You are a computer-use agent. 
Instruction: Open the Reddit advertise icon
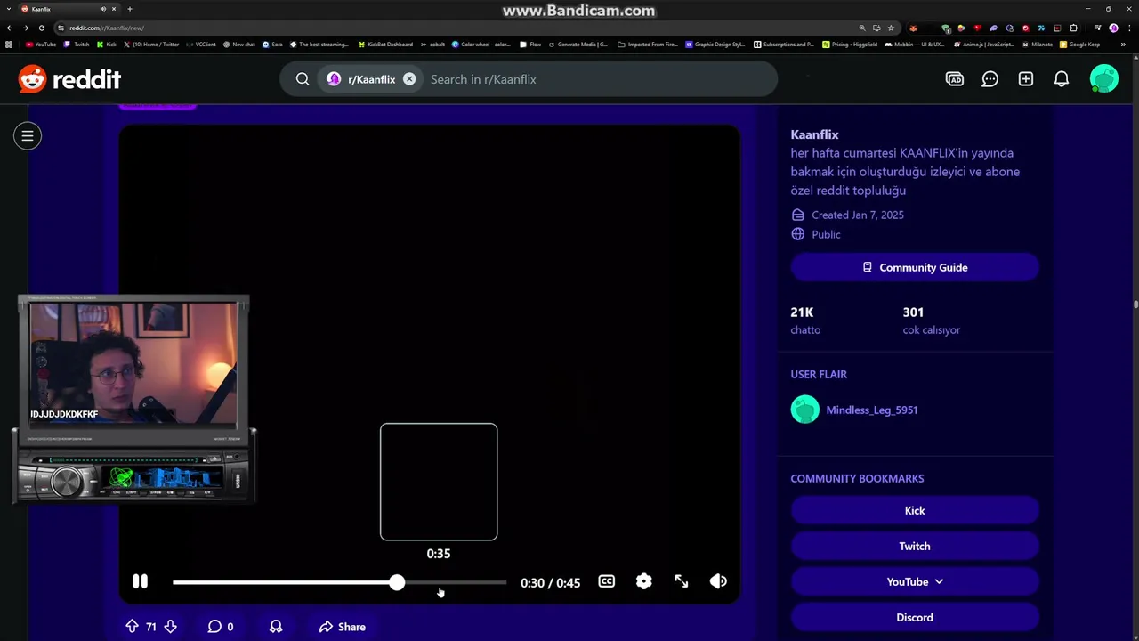(x=955, y=79)
